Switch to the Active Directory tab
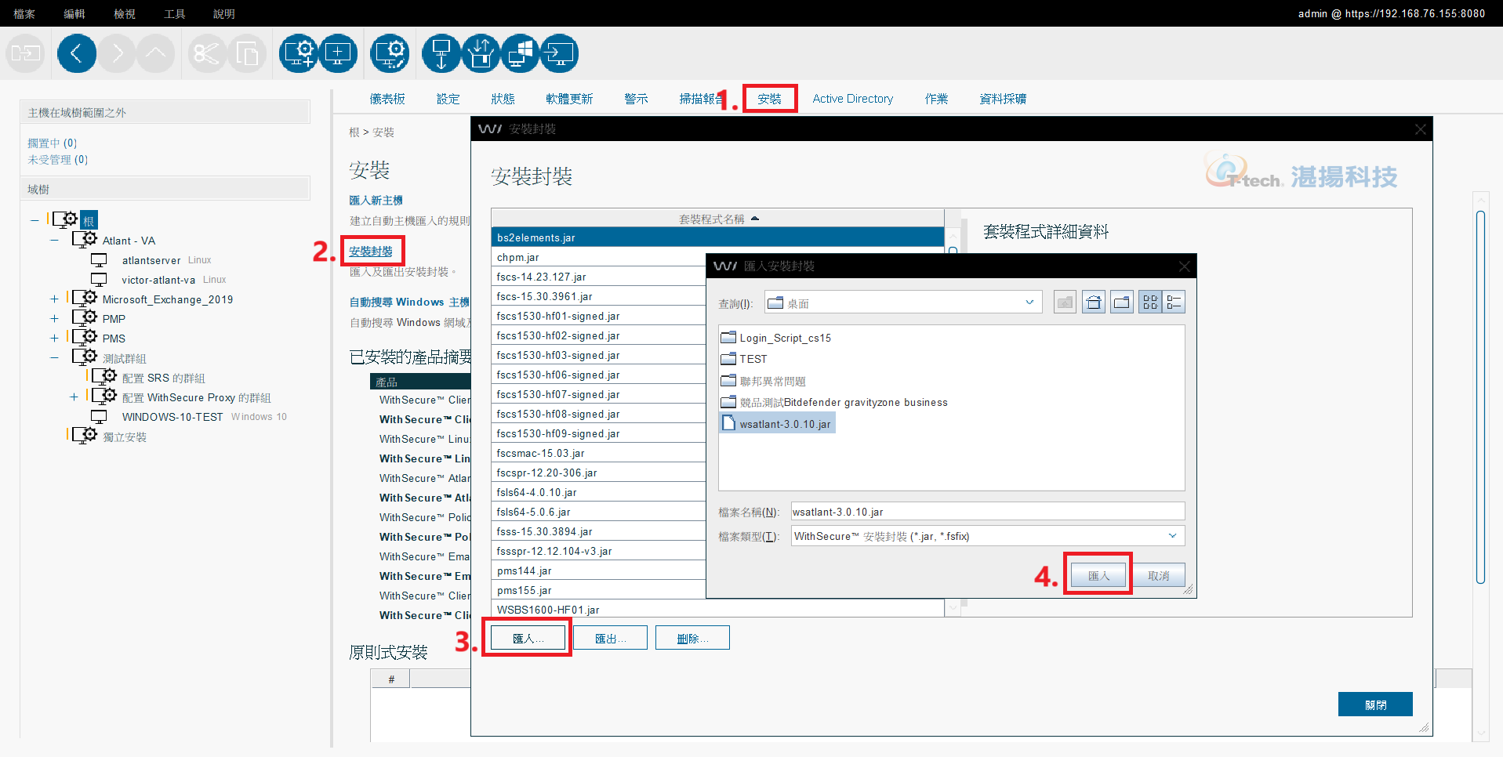This screenshot has width=1503, height=757. tap(852, 99)
